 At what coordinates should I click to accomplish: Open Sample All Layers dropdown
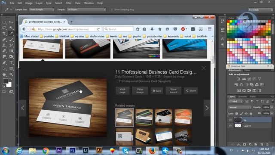[87, 9]
